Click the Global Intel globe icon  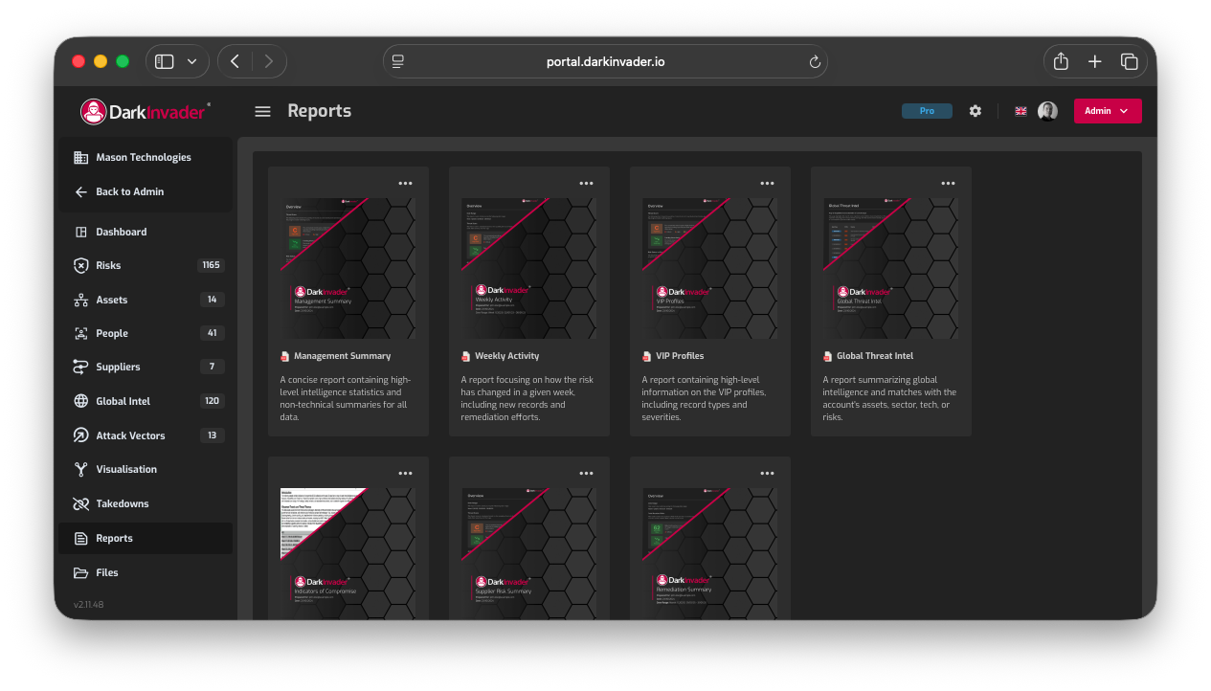pyautogui.click(x=81, y=401)
